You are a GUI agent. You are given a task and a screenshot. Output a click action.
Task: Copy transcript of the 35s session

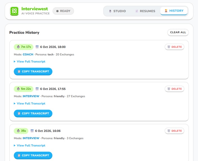33,155
